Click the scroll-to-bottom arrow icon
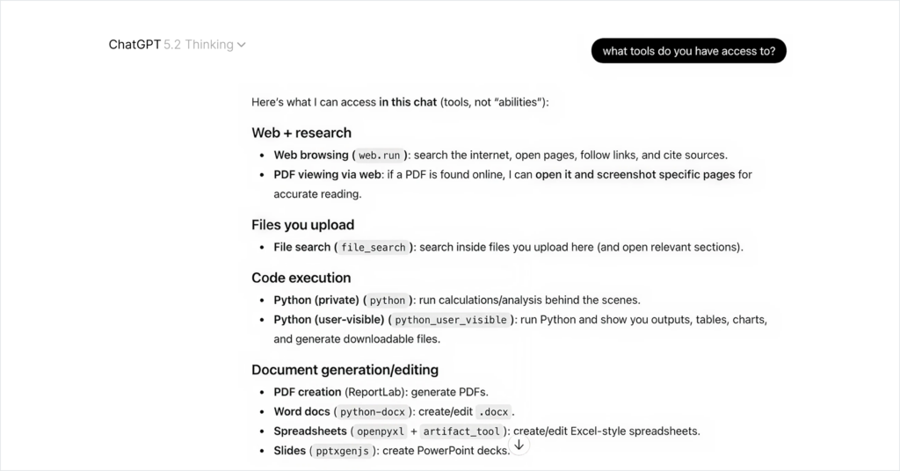The image size is (900, 471). (519, 446)
